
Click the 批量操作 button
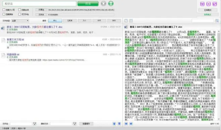coord(86,124)
